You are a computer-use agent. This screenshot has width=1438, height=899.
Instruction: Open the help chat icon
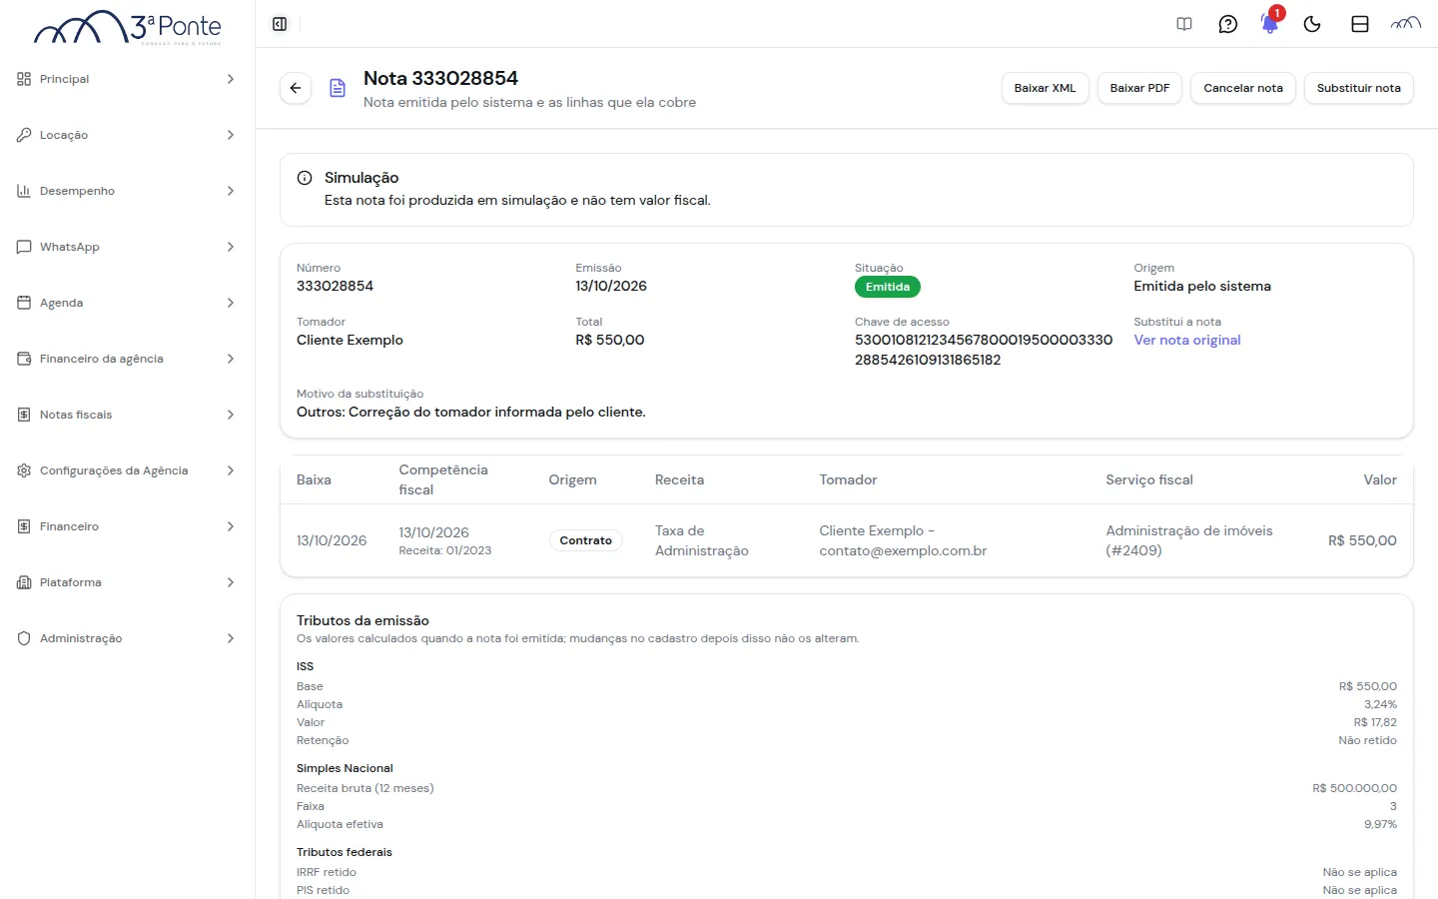[x=1228, y=24]
